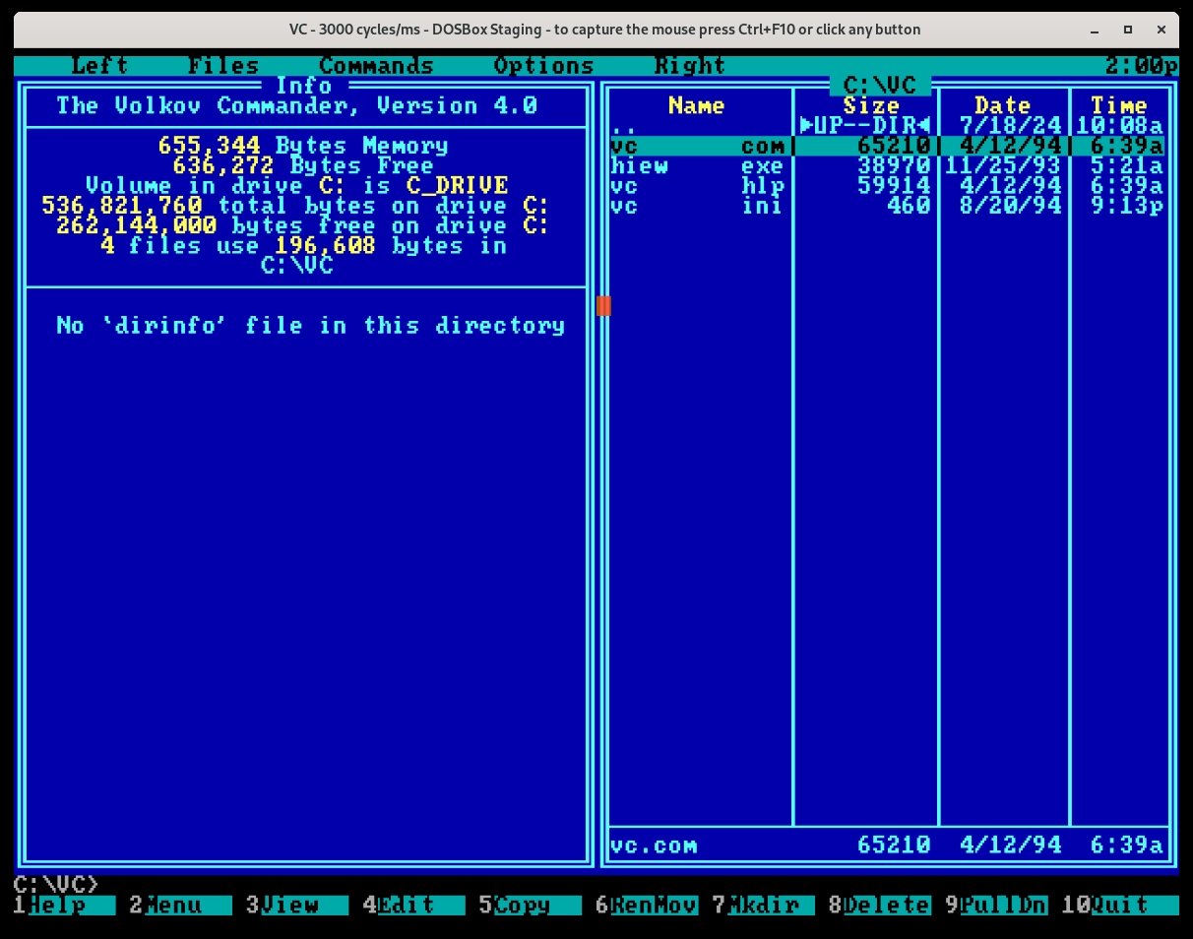Click the '636,272 Bytes Free' line
Image resolution: width=1193 pixels, height=939 pixels.
(303, 165)
